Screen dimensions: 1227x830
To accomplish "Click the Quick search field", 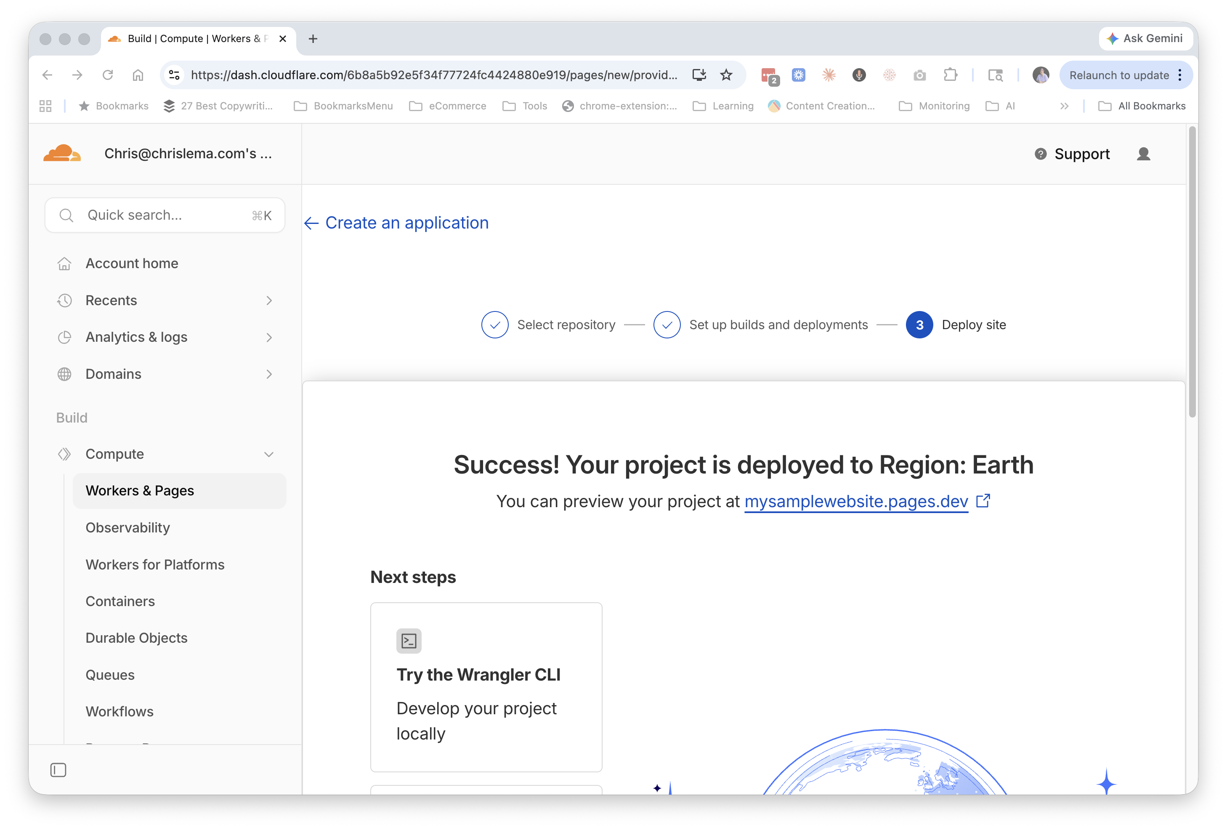I will [x=165, y=215].
